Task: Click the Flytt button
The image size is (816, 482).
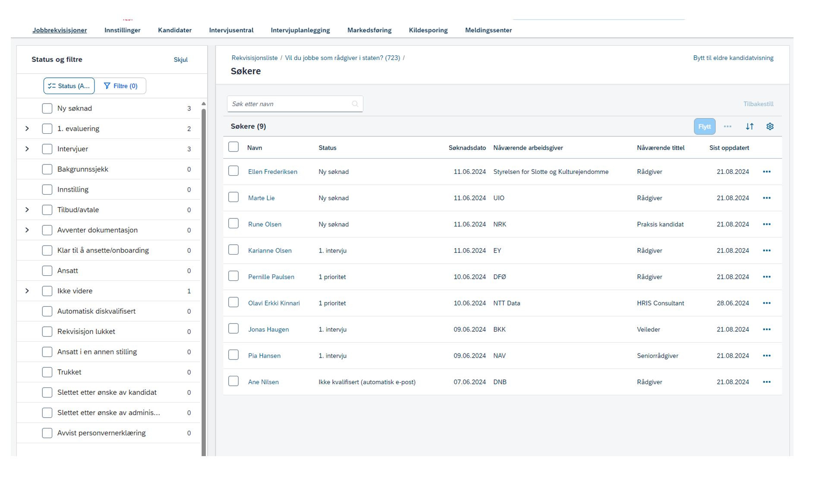Action: click(705, 126)
